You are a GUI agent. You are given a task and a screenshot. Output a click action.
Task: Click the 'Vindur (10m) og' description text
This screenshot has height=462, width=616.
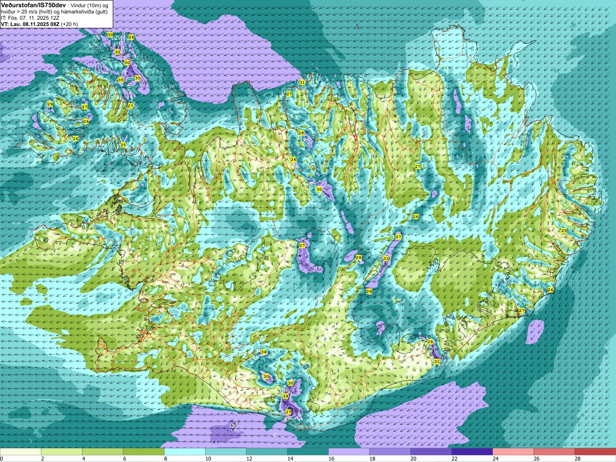(x=90, y=5)
